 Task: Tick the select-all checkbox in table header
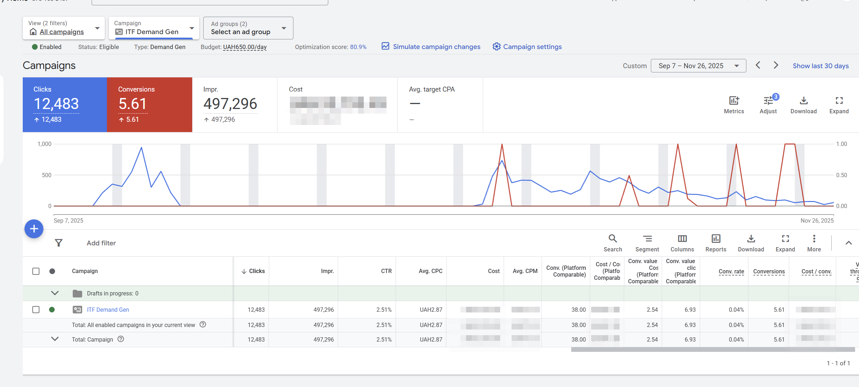(36, 271)
